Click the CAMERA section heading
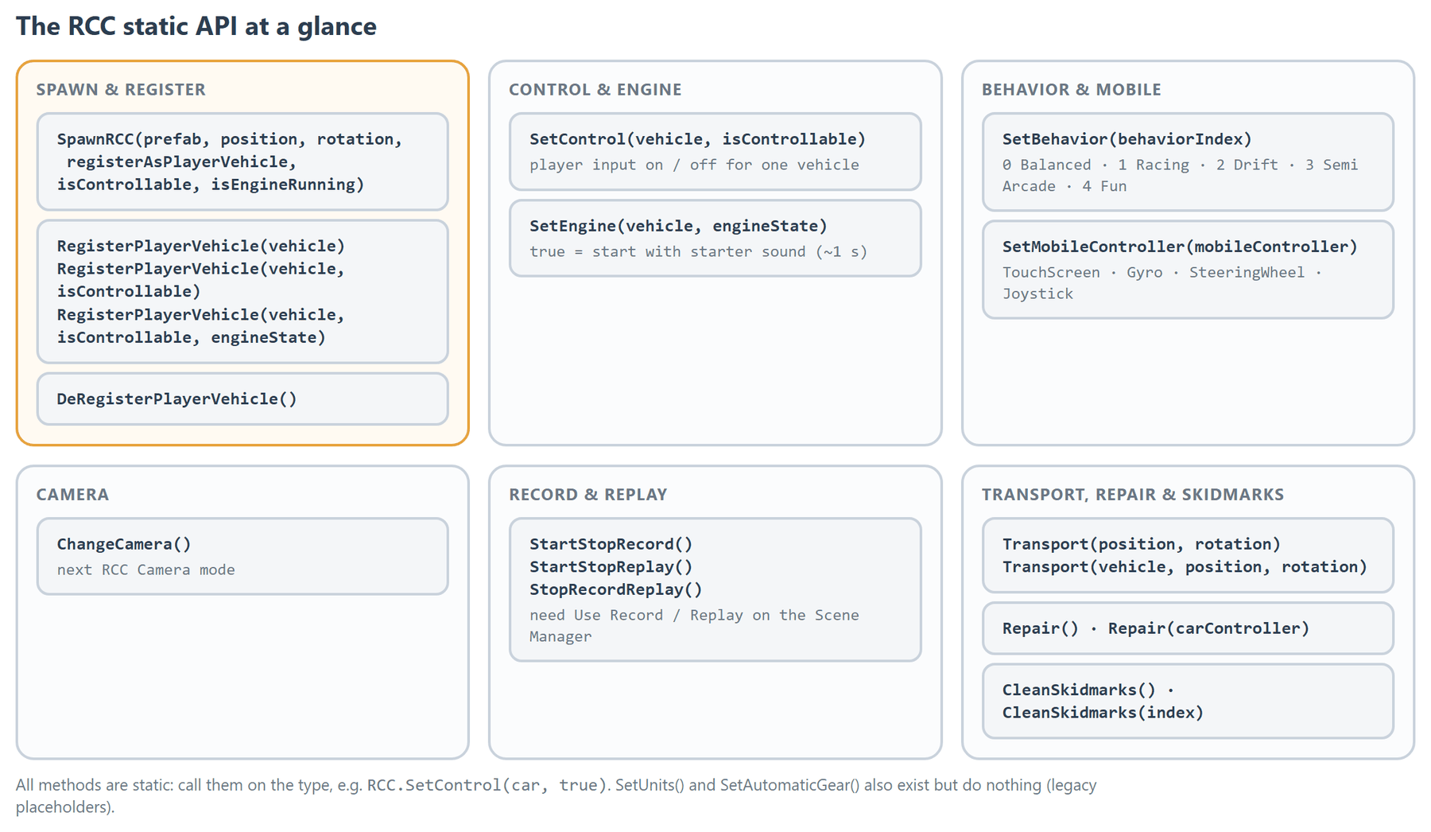 pyautogui.click(x=72, y=494)
